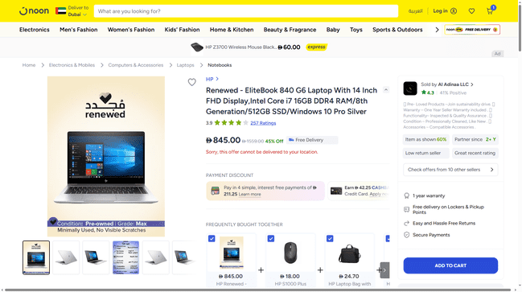
Task: Select the blue specifications sheet thumbnail
Action: pos(125,257)
